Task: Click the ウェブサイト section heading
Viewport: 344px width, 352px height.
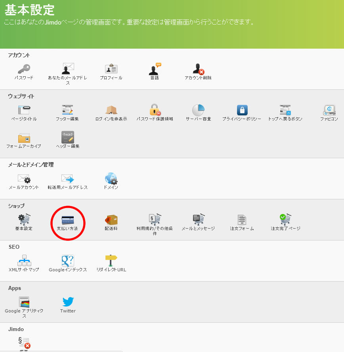Action: pos(21,97)
